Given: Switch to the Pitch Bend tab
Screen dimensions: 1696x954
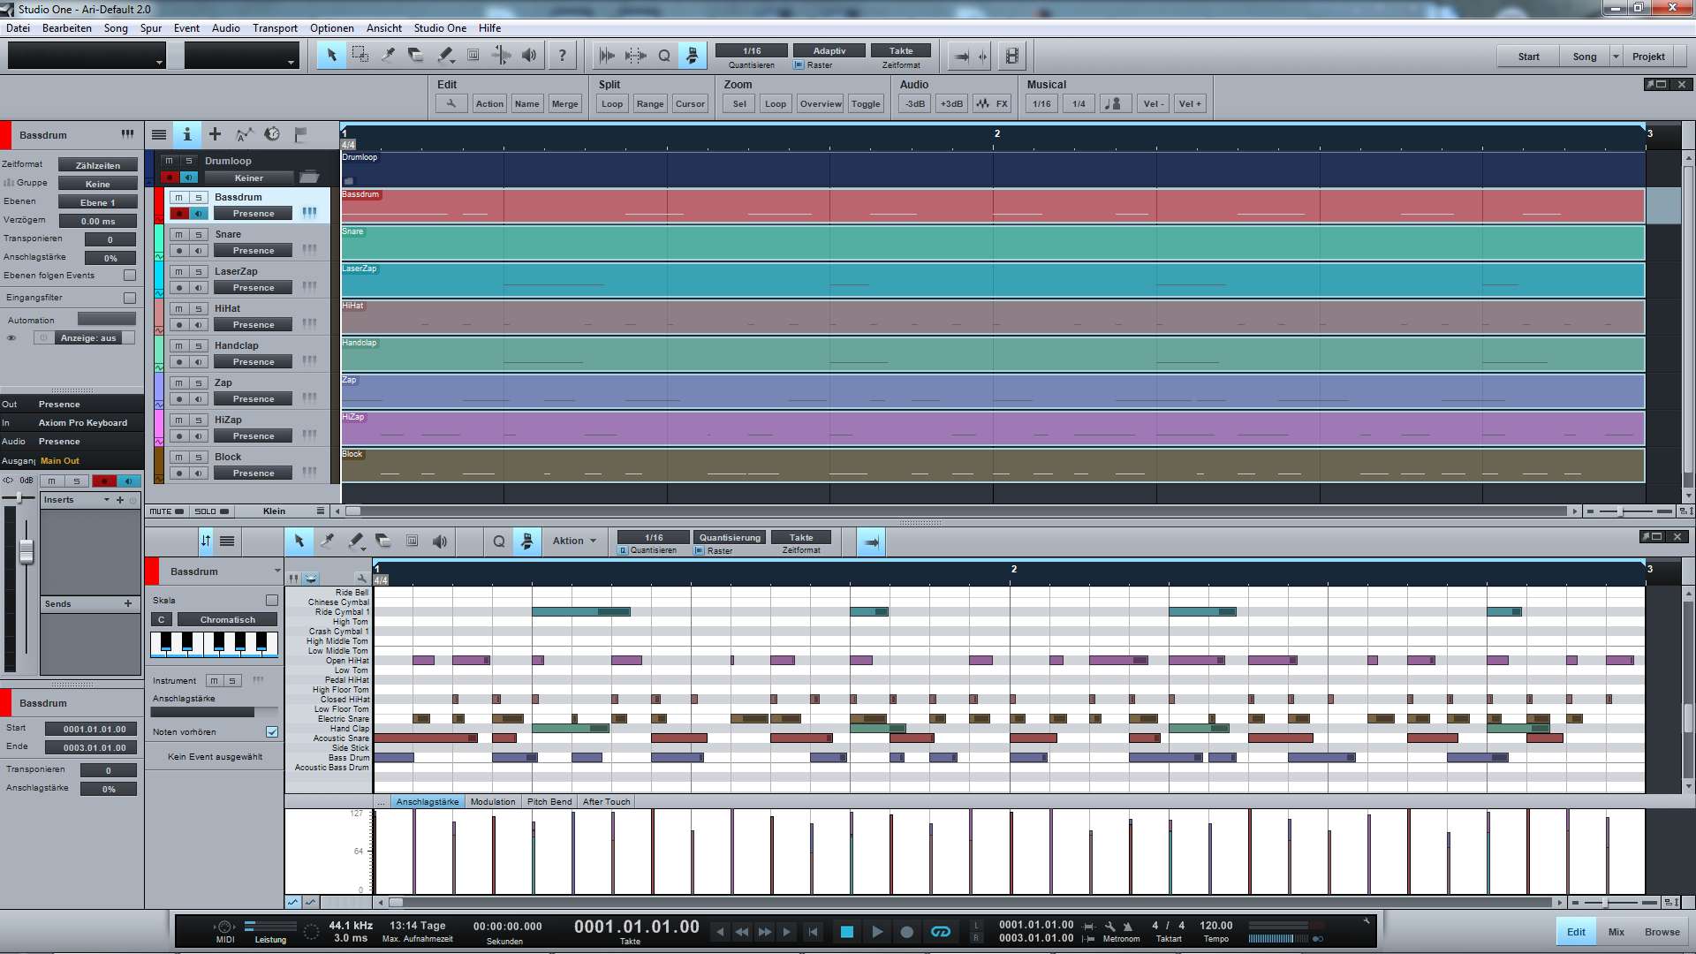Looking at the screenshot, I should pos(549,801).
